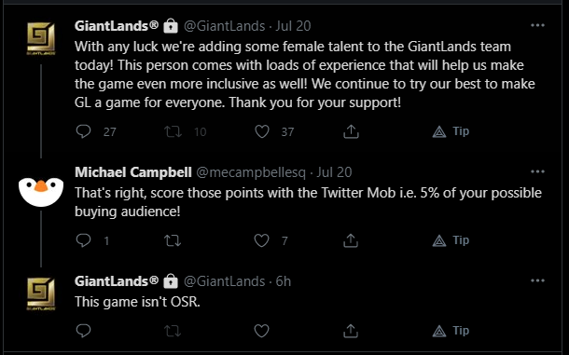Like the first GiantLands tweet
569x355 pixels.
(261, 131)
